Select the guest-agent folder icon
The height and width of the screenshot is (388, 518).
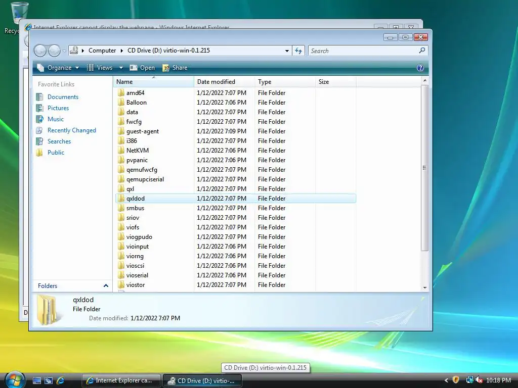(121, 131)
